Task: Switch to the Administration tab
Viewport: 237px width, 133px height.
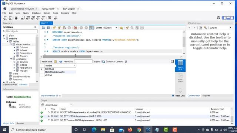Action: tap(10, 85)
